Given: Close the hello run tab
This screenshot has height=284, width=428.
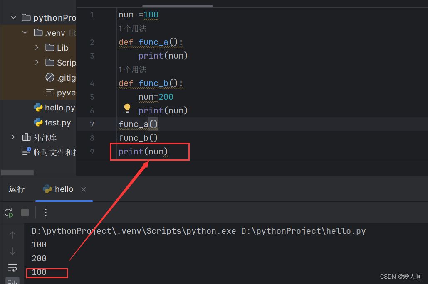Looking at the screenshot, I should pyautogui.click(x=84, y=189).
